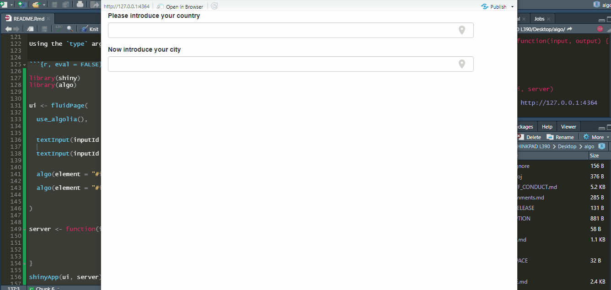Click the print icon in main toolbar
The height and width of the screenshot is (290, 611).
[80, 5]
